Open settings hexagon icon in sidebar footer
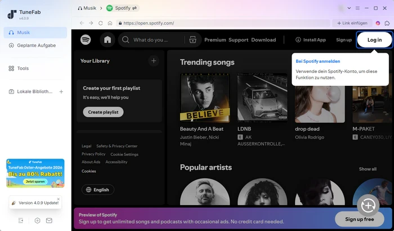The height and width of the screenshot is (231, 394). click(38, 220)
